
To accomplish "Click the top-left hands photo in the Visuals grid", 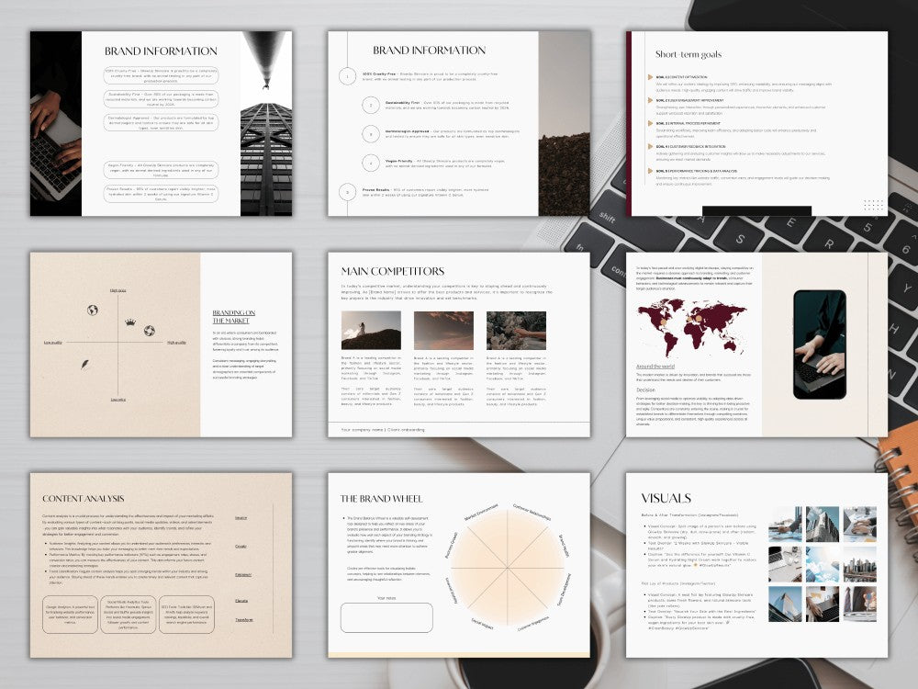I will point(784,525).
